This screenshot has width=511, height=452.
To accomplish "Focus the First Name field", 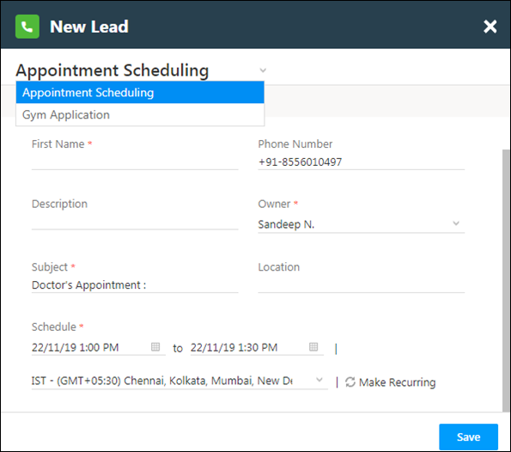I will coord(135,162).
